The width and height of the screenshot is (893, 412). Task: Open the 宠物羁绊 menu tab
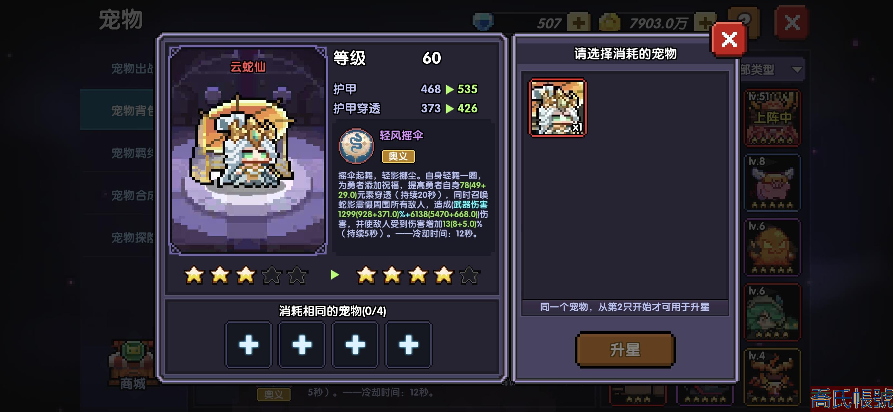132,153
